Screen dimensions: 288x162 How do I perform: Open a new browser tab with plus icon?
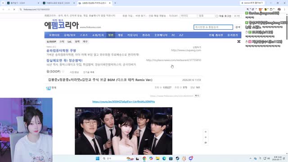[115, 3]
